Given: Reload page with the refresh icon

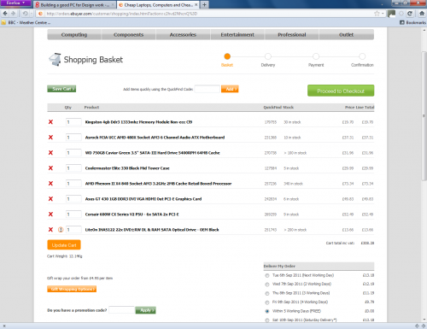Looking at the screenshot, I should pos(410,14).
